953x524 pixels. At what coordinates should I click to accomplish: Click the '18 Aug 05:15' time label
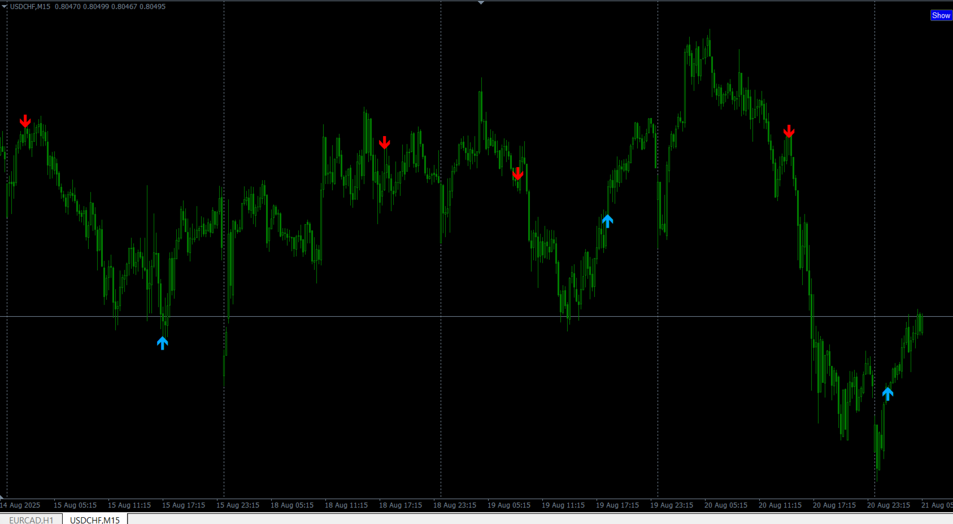[x=292, y=505]
